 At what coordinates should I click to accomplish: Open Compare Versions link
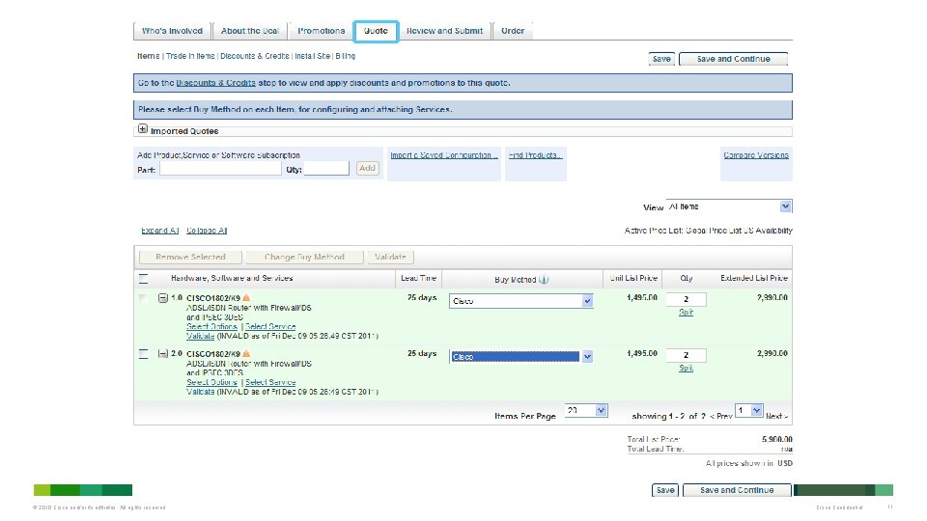[756, 155]
